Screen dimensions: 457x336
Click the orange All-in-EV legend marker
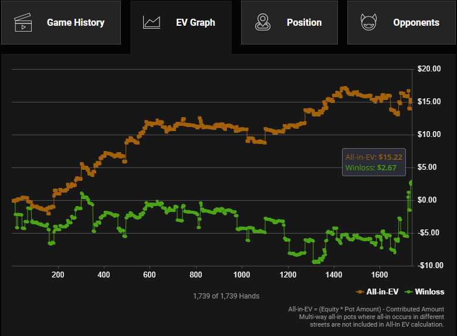[x=360, y=292]
